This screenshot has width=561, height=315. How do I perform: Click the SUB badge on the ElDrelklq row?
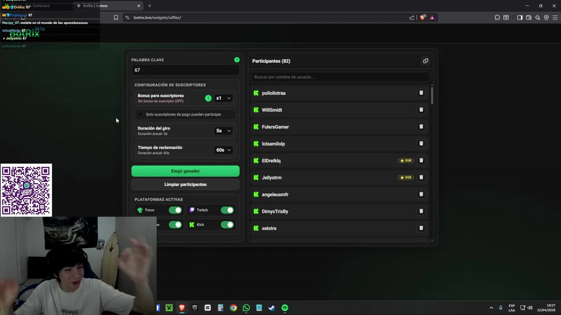pos(406,161)
